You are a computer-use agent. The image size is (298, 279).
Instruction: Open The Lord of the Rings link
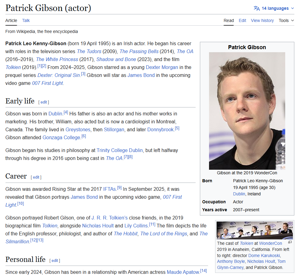(164, 234)
